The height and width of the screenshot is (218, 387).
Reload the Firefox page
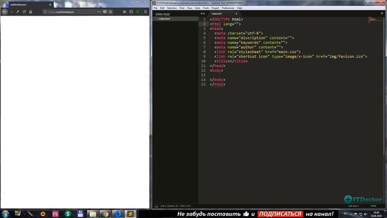tap(24, 12)
